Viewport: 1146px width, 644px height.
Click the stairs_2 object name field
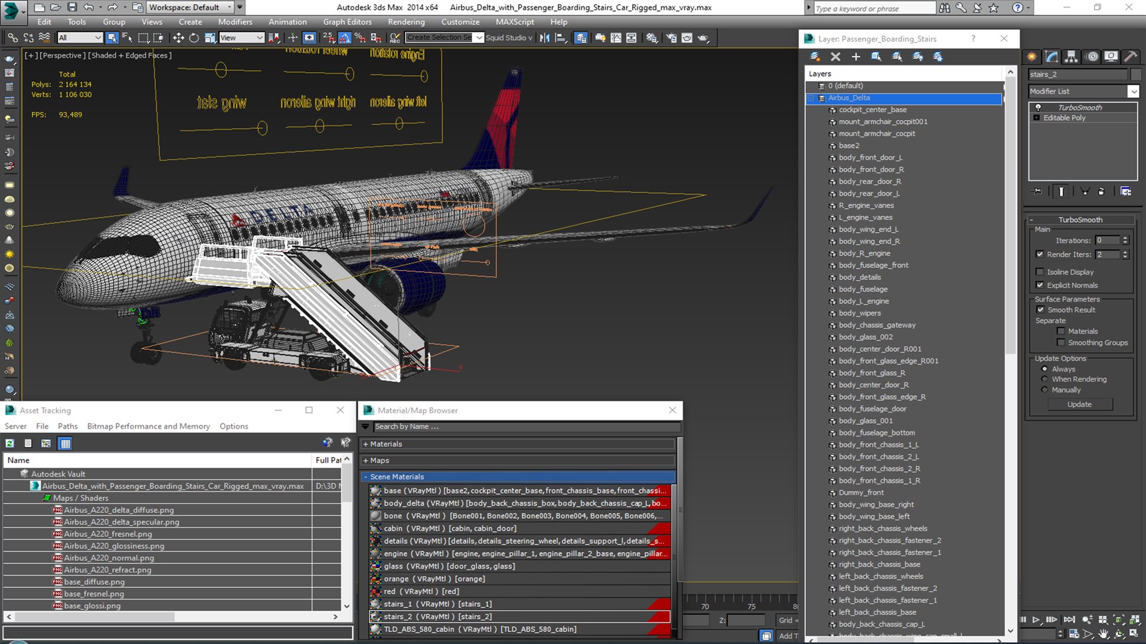tap(1077, 75)
